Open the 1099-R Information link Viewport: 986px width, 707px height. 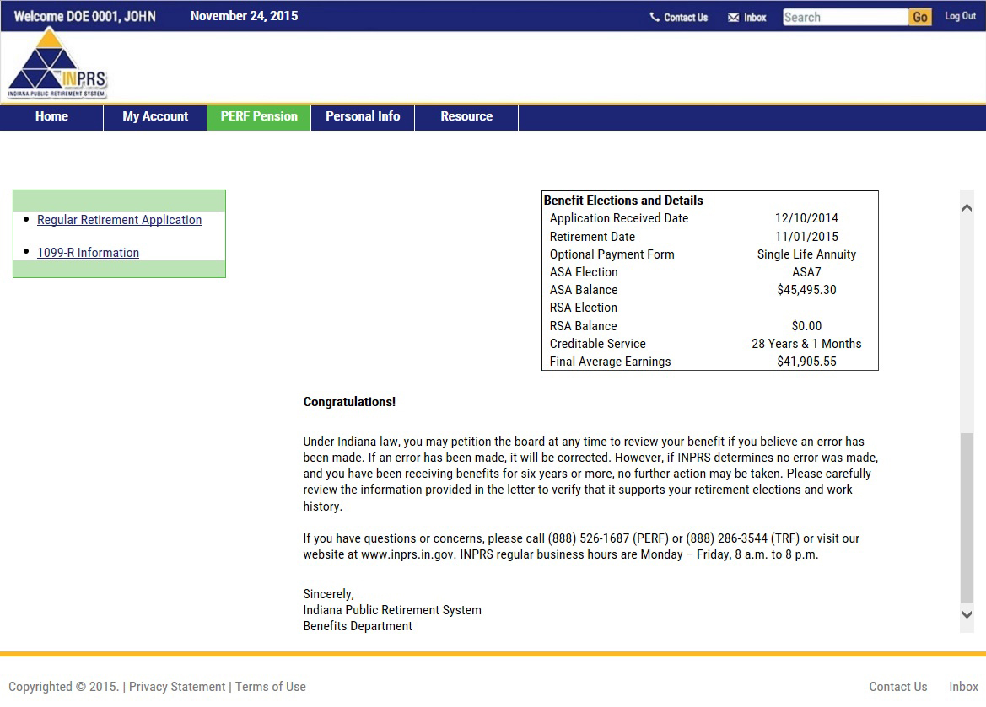click(88, 253)
